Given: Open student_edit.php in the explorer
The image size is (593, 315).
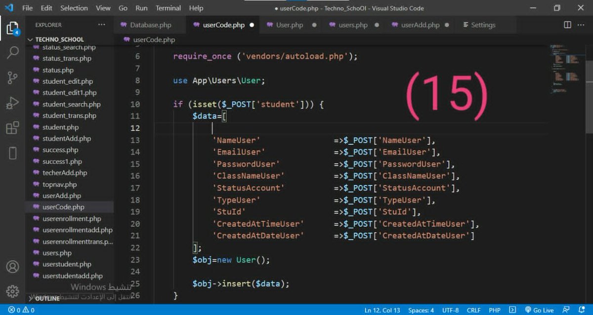Looking at the screenshot, I should tap(67, 81).
